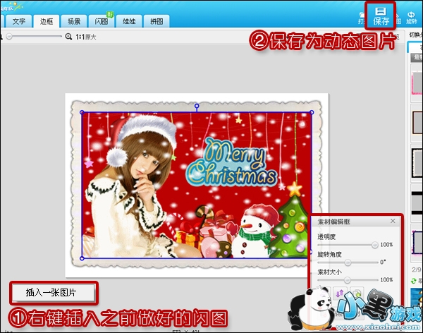Select the brown-bordered frame thumbnail

[x=416, y=123]
